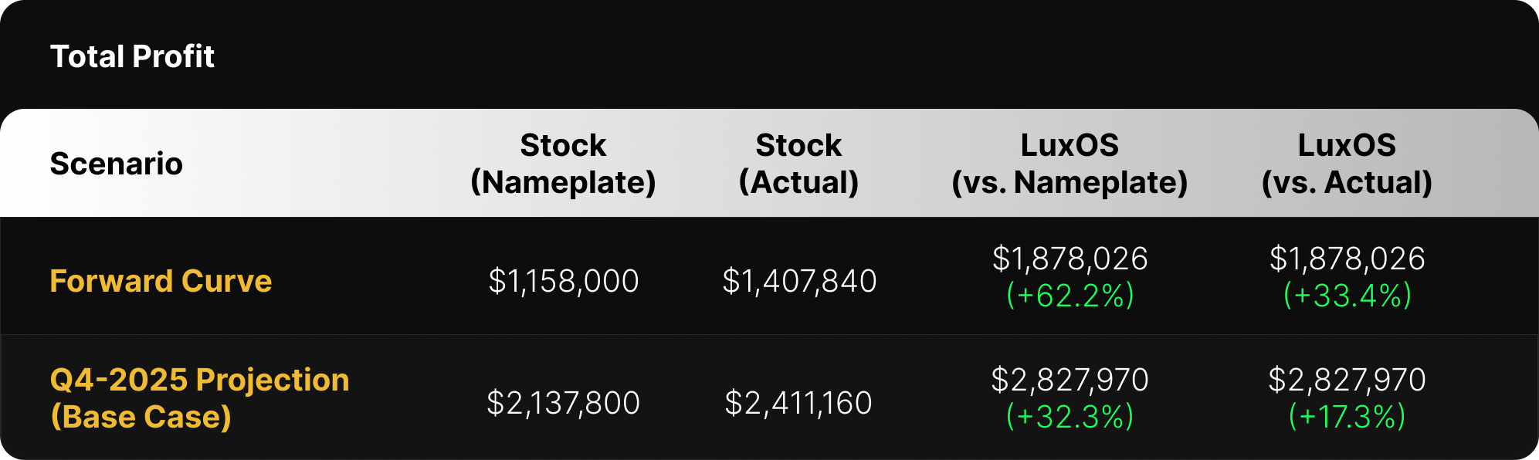Click the Total Profit table title

point(132,56)
